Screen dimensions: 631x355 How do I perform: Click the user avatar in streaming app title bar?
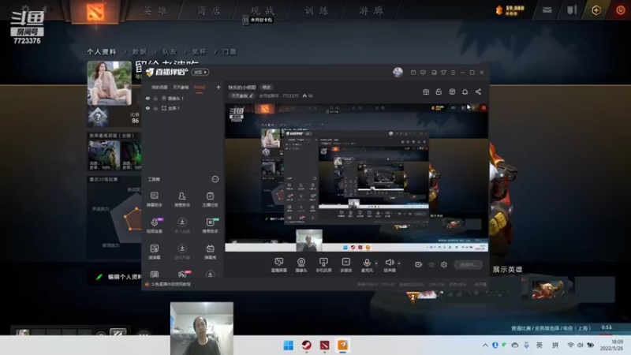[x=398, y=72]
